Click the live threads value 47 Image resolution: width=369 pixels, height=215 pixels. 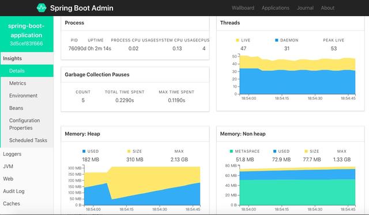click(243, 48)
